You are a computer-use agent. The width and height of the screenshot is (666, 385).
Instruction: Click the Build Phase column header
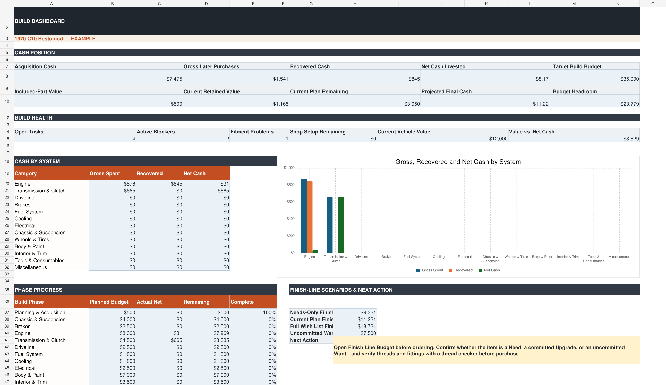[x=51, y=302]
